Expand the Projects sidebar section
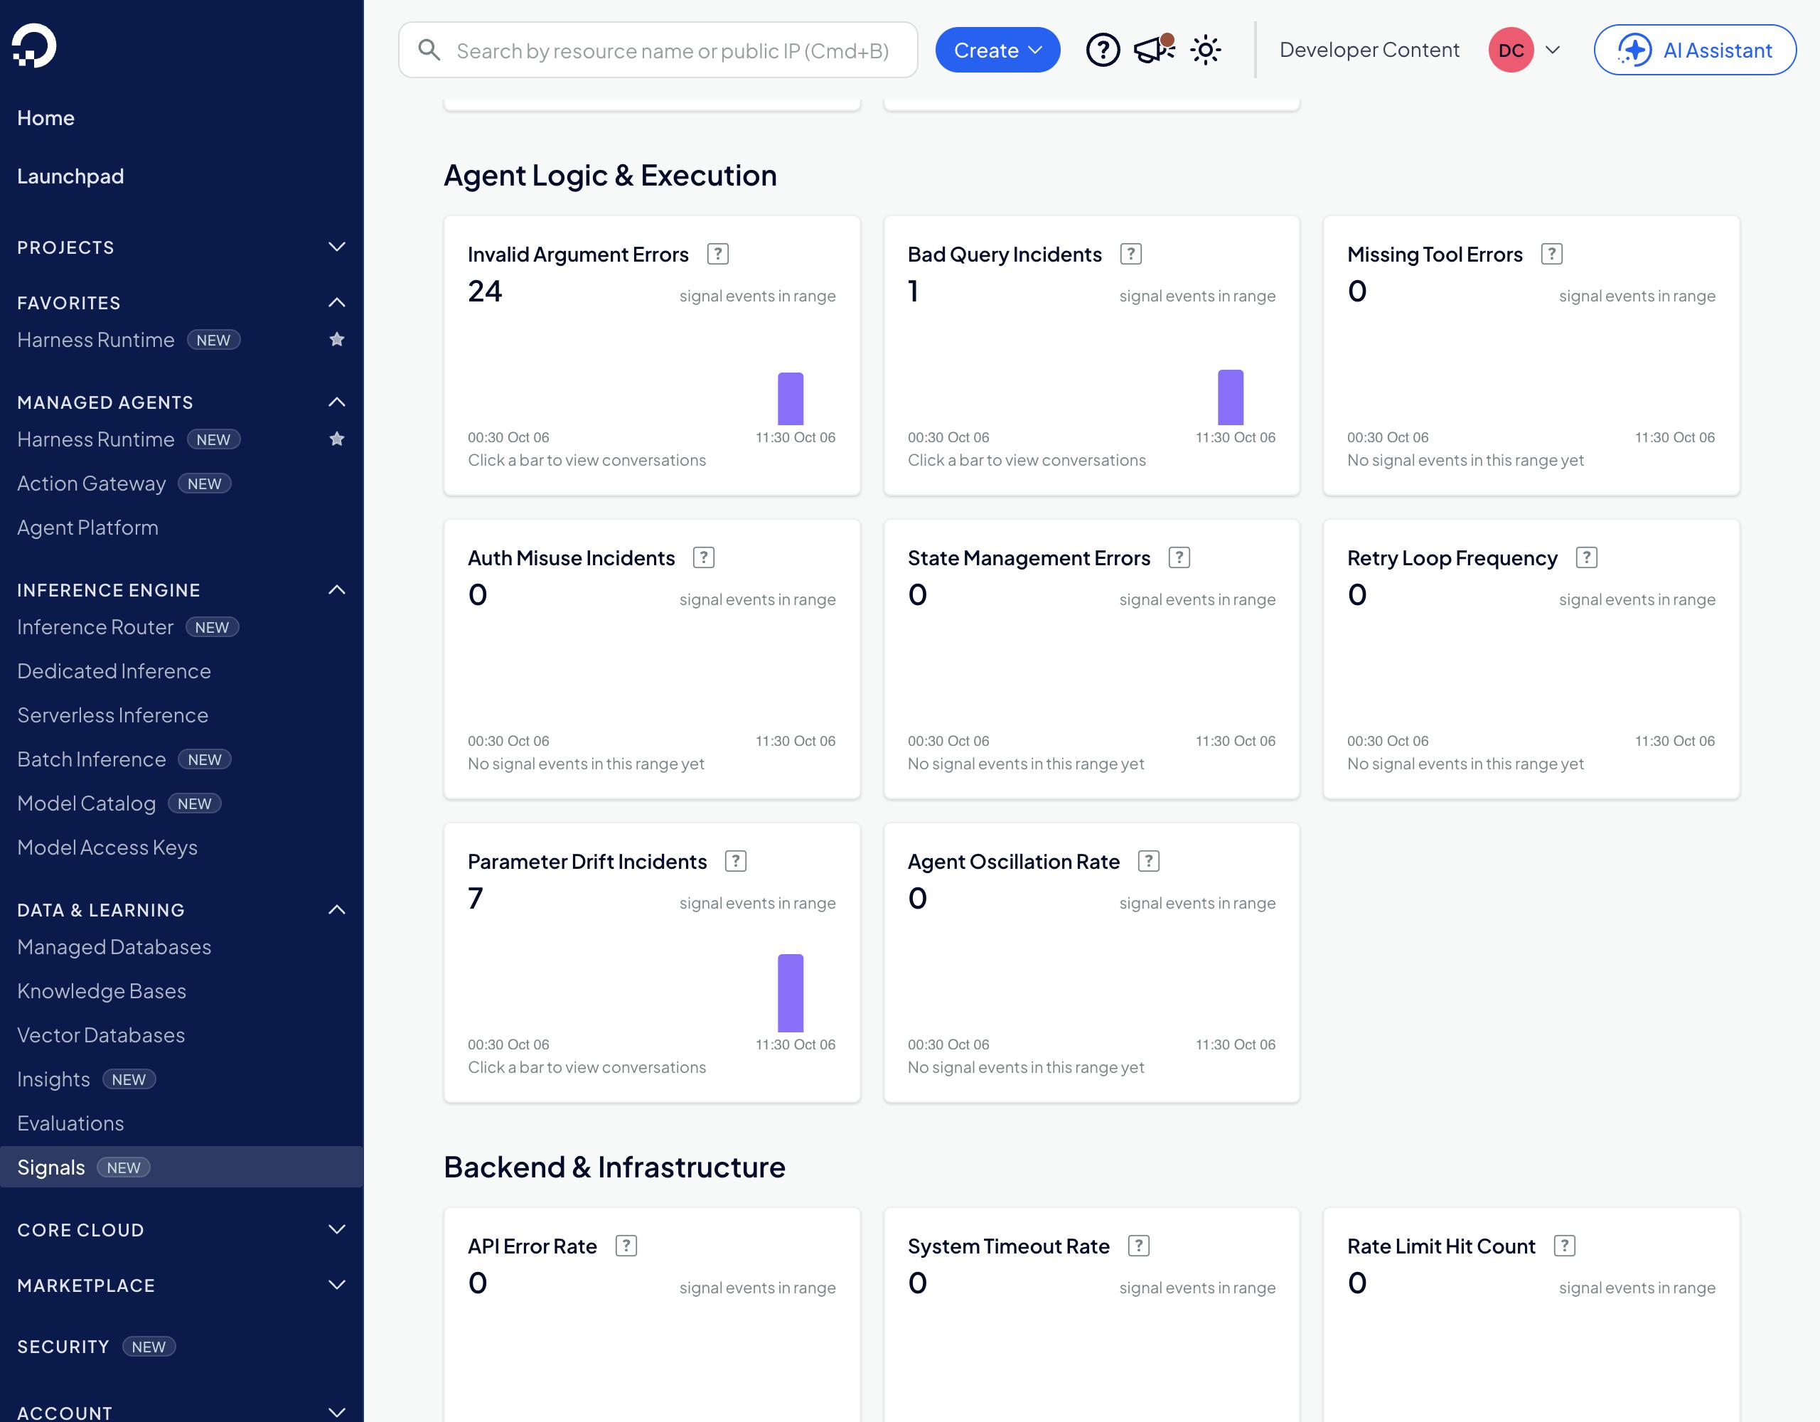The height and width of the screenshot is (1422, 1820). (x=181, y=247)
